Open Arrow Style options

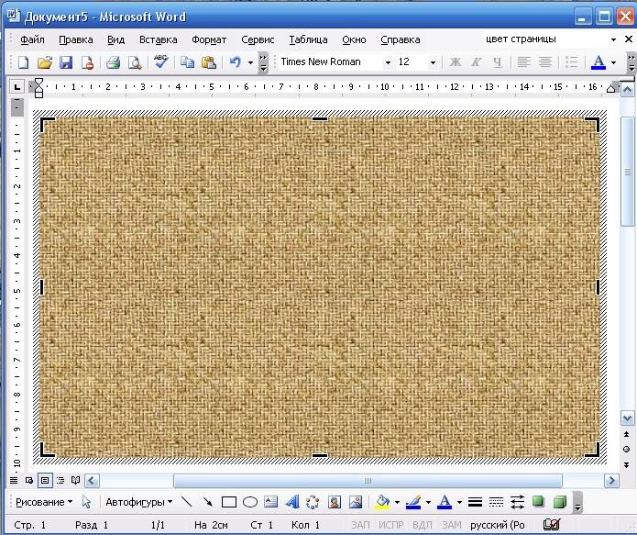517,502
